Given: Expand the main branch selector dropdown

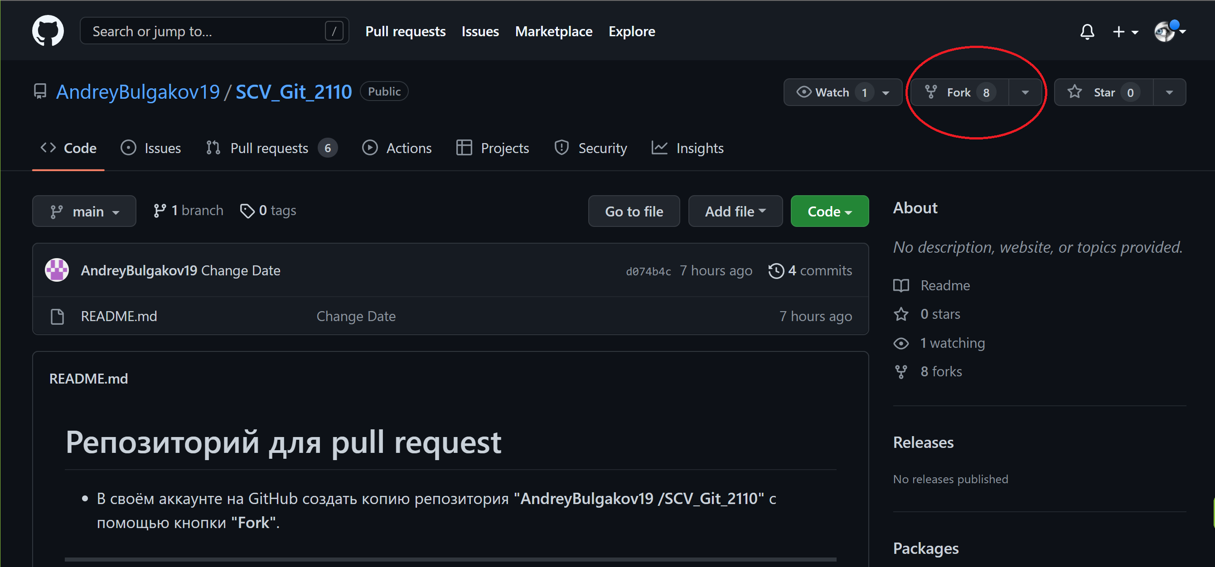Looking at the screenshot, I should point(84,211).
